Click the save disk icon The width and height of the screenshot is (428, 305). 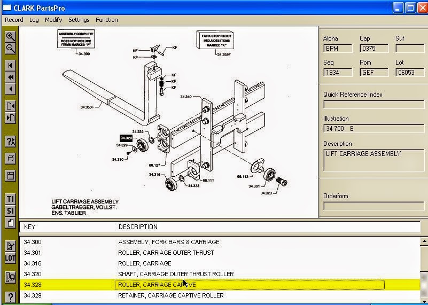(10, 175)
